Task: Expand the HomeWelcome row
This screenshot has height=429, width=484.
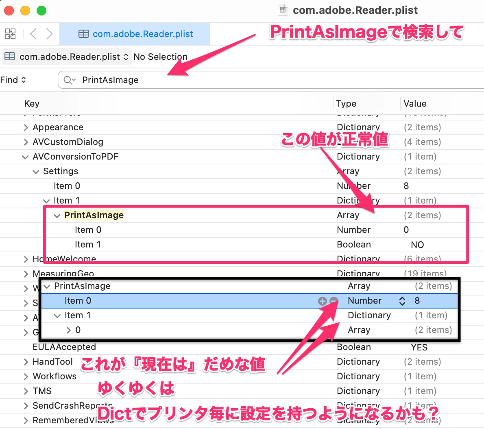Action: 26,259
